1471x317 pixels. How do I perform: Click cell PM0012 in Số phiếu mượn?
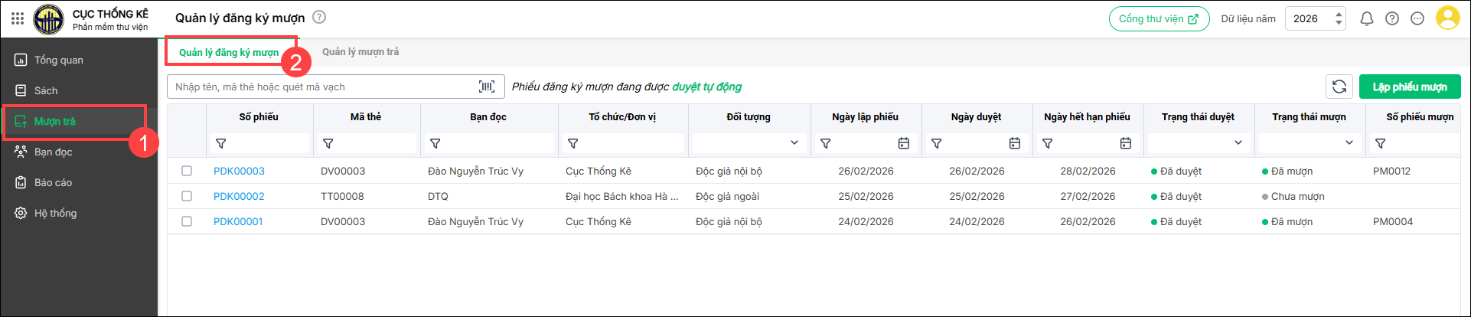[x=1391, y=171]
